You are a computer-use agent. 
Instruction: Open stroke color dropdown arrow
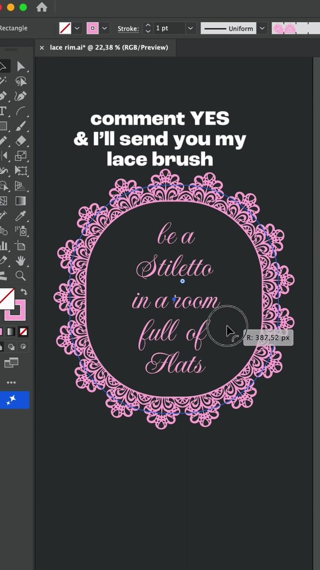tap(104, 28)
